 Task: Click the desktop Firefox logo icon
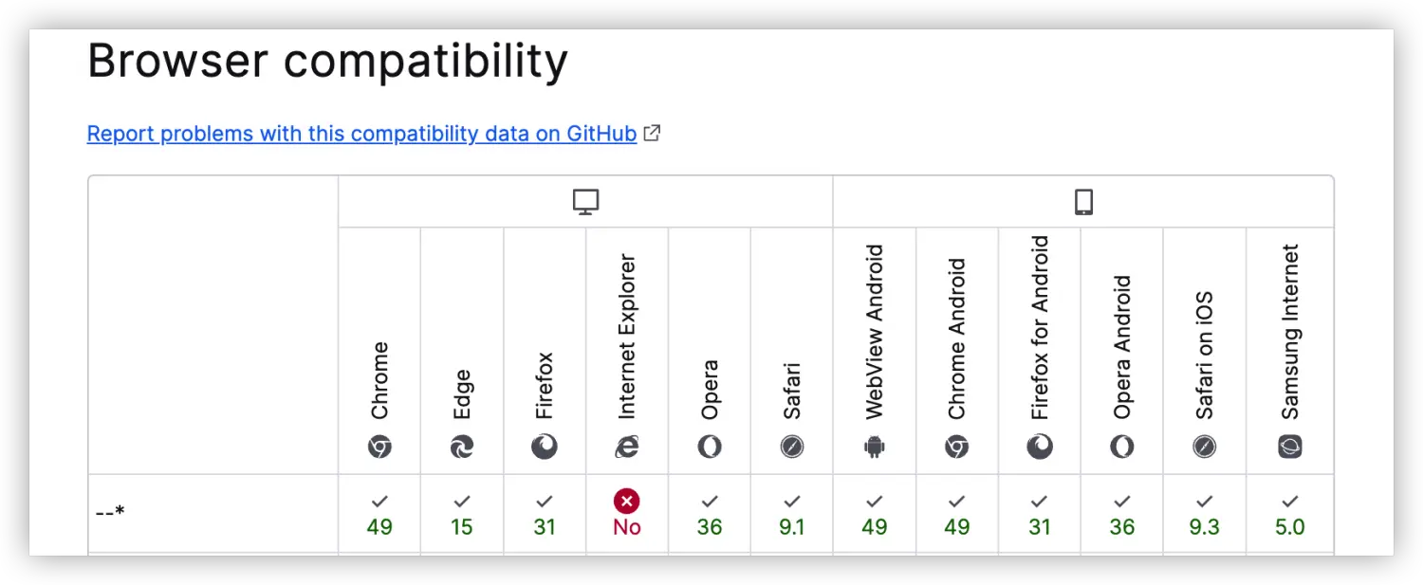tap(545, 447)
